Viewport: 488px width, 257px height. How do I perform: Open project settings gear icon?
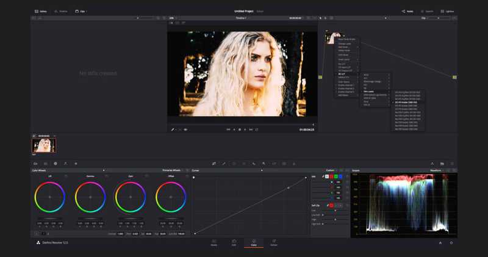click(451, 243)
